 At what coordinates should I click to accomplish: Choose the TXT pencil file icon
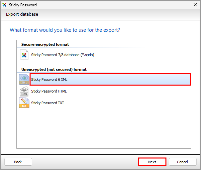(x=24, y=103)
